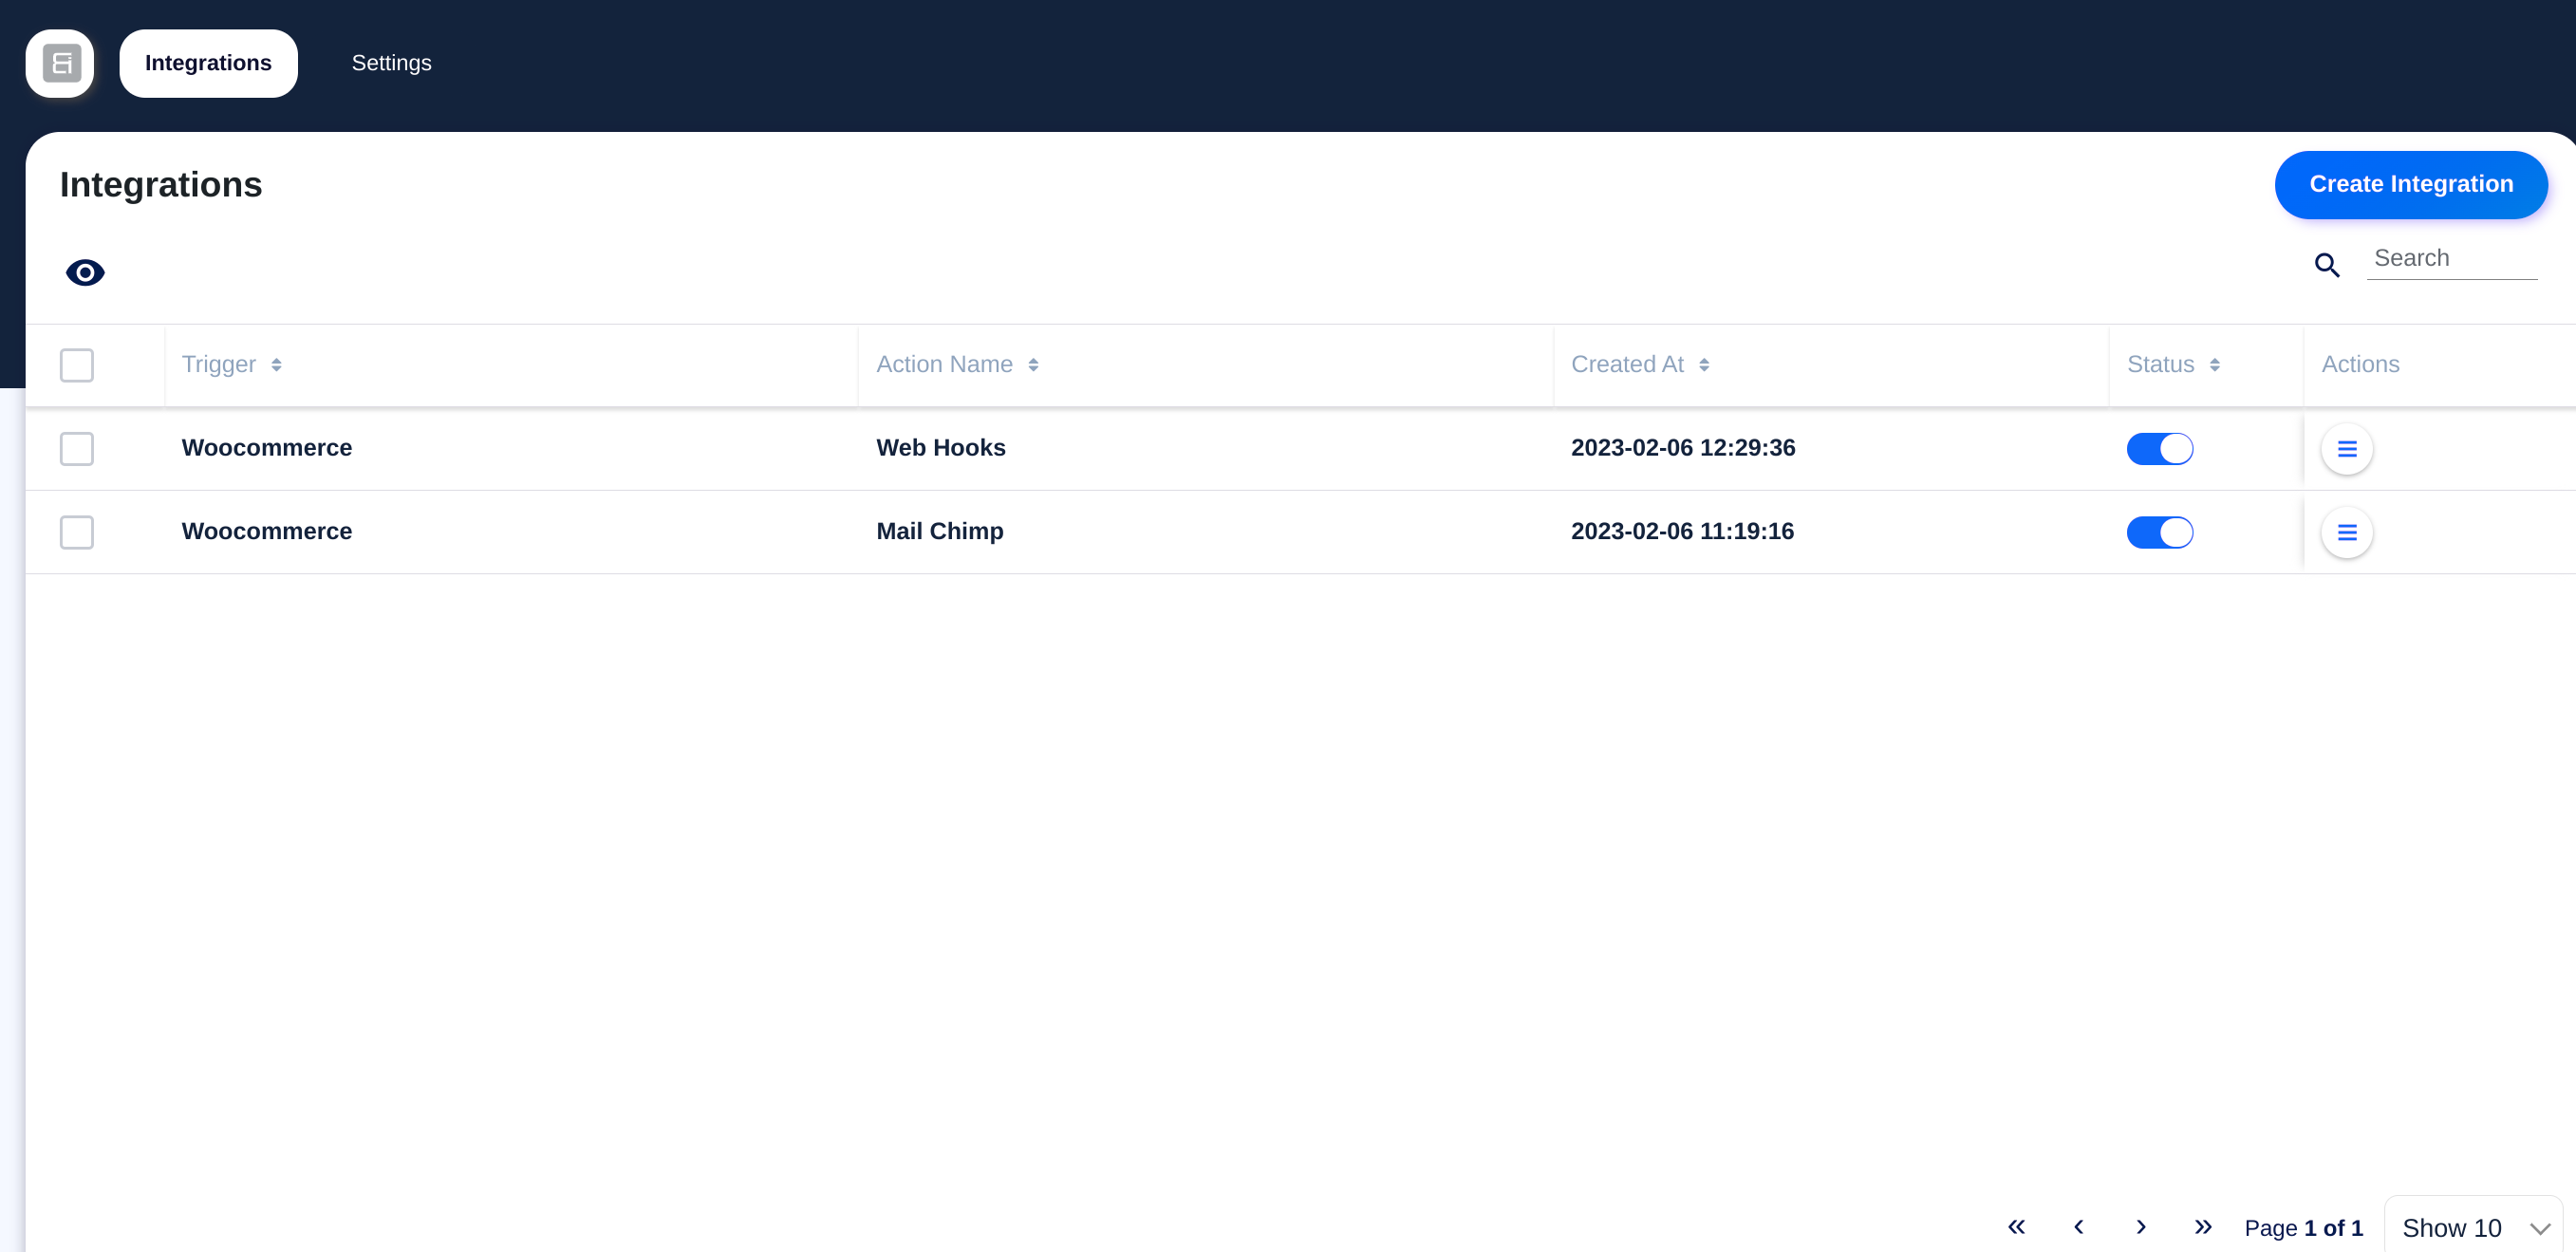The width and height of the screenshot is (2576, 1252).
Task: Tick the select-all header checkbox
Action: pos(77,365)
